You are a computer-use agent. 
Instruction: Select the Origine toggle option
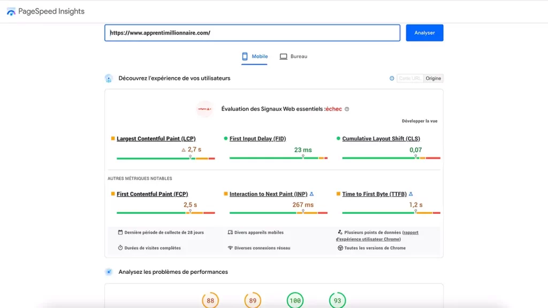(x=433, y=78)
